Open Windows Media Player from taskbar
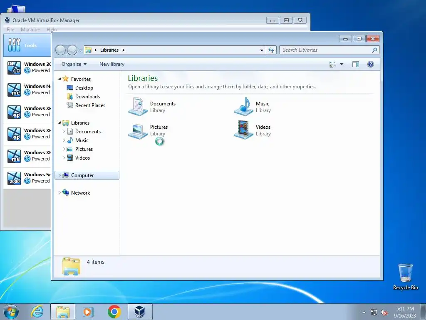This screenshot has width=426, height=320. coord(88,312)
